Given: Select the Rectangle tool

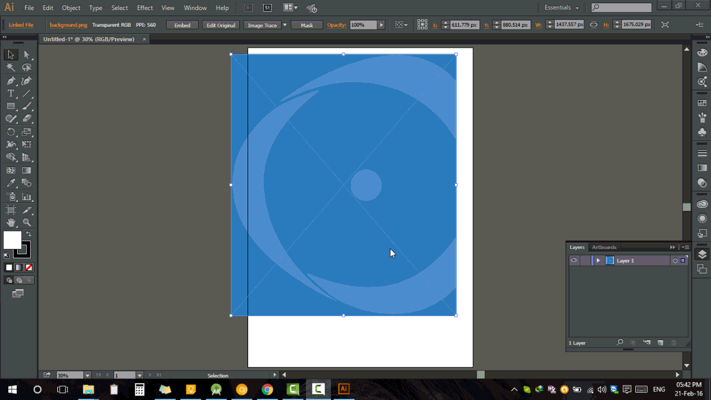Looking at the screenshot, I should click(11, 106).
